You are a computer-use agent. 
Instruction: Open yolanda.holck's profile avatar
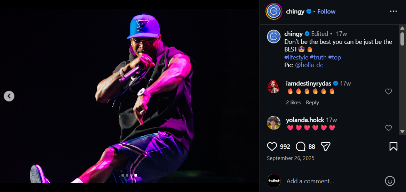click(274, 123)
